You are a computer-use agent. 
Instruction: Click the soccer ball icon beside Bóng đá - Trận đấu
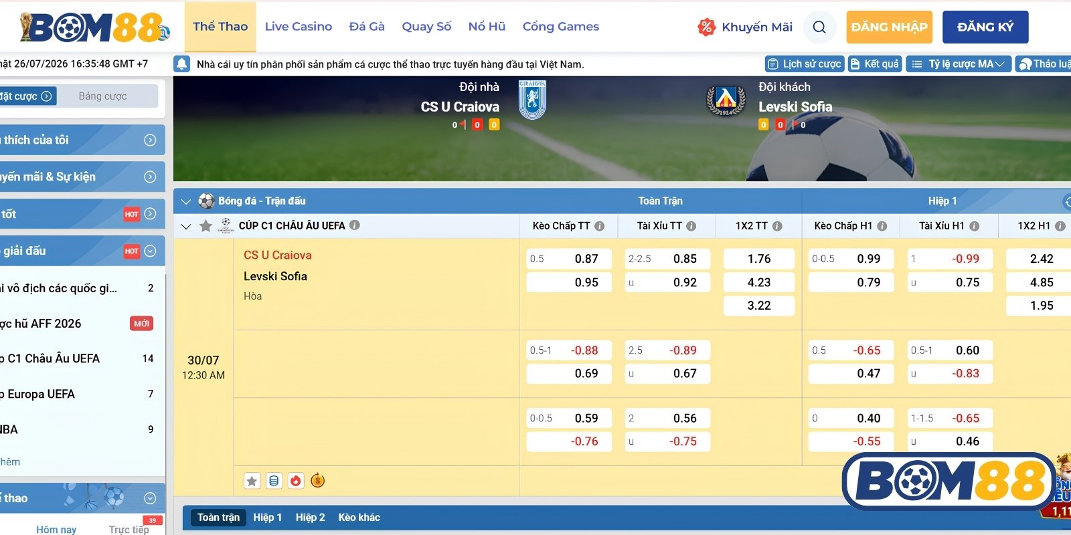[x=207, y=201]
